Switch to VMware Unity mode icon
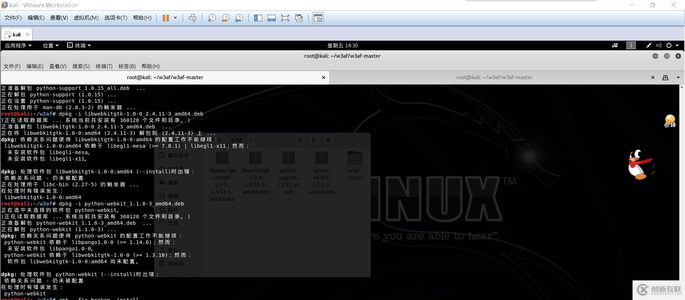 299,18
